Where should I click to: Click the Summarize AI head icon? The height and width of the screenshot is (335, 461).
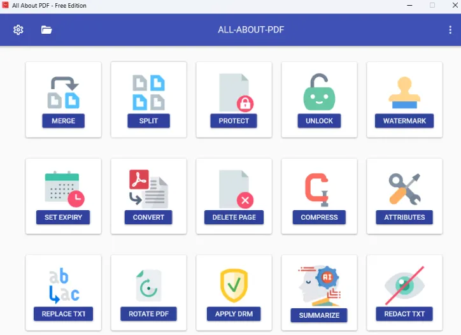[x=319, y=285]
